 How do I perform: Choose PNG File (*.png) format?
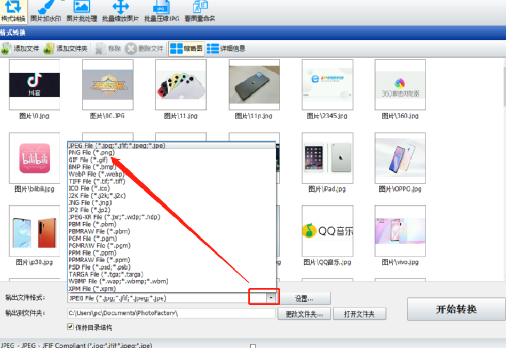[x=171, y=152]
